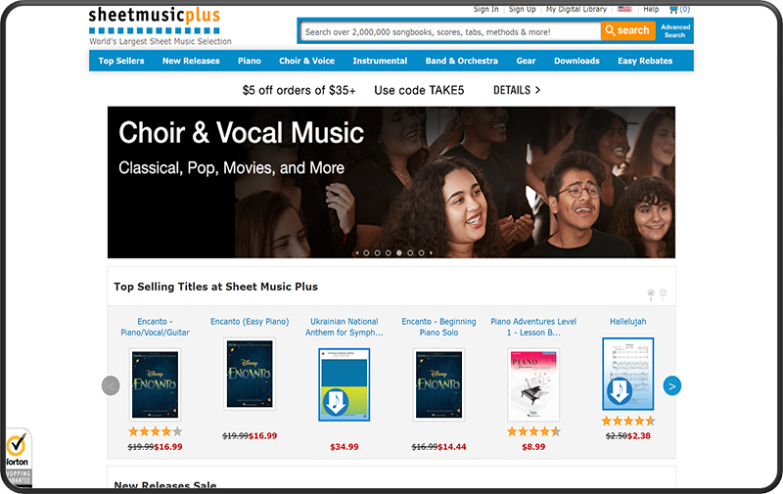Open Encanto (Easy Piano) title link
The width and height of the screenshot is (783, 494).
click(250, 322)
